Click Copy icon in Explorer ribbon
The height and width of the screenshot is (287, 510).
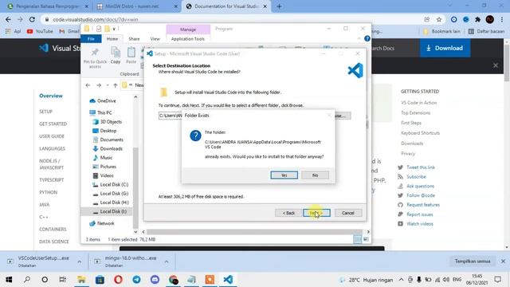pos(116,55)
